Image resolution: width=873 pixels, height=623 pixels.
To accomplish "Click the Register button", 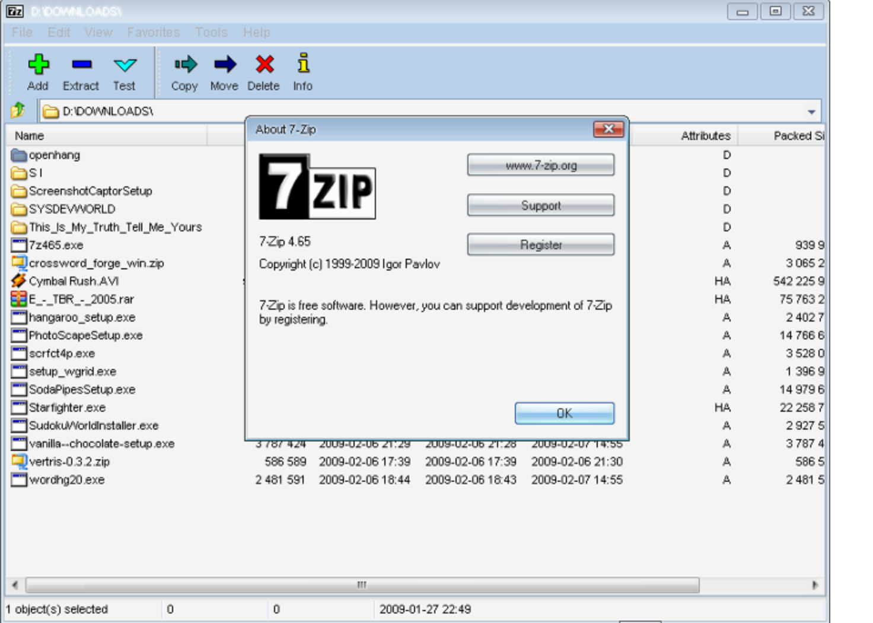I will click(x=541, y=244).
